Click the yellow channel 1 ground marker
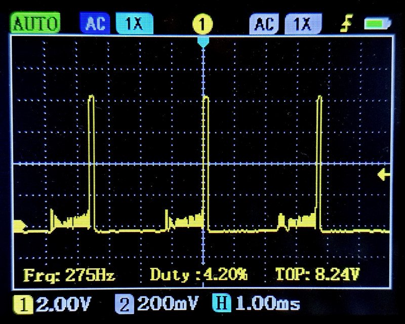 point(20,226)
